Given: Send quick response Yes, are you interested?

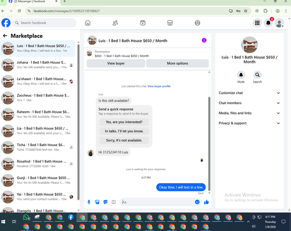Looking at the screenshot, I should pos(124,122).
